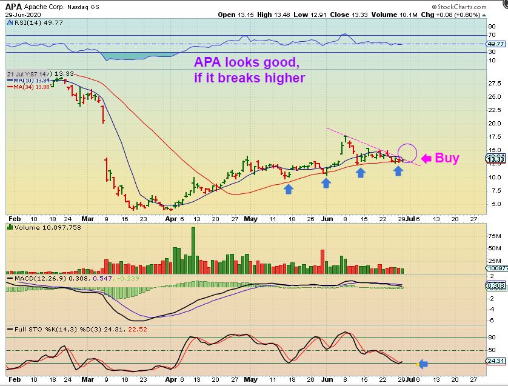Click the 'MA(34) 13.08' legend entry
The height and width of the screenshot is (386, 508).
(28, 87)
